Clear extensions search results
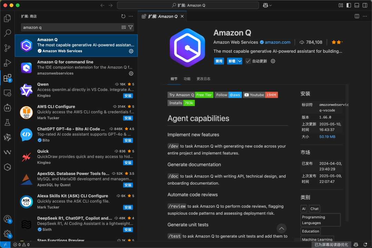The height and width of the screenshot is (248, 372). (124, 27)
